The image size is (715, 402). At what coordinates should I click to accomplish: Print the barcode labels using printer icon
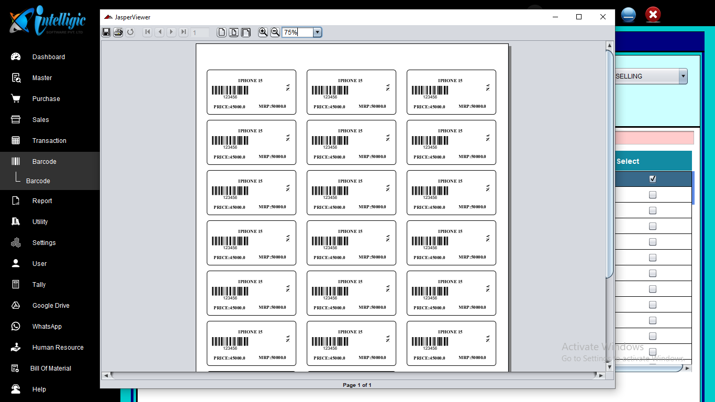click(x=118, y=32)
